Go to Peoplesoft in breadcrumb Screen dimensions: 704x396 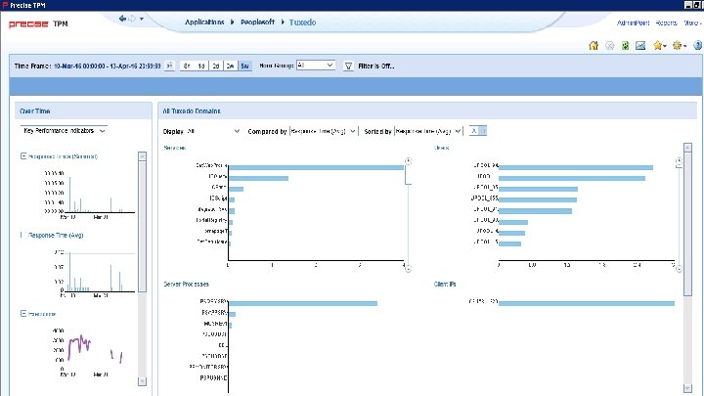pos(257,22)
